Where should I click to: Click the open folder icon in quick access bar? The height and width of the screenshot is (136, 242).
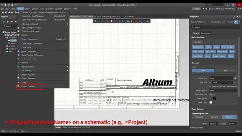click(12, 5)
